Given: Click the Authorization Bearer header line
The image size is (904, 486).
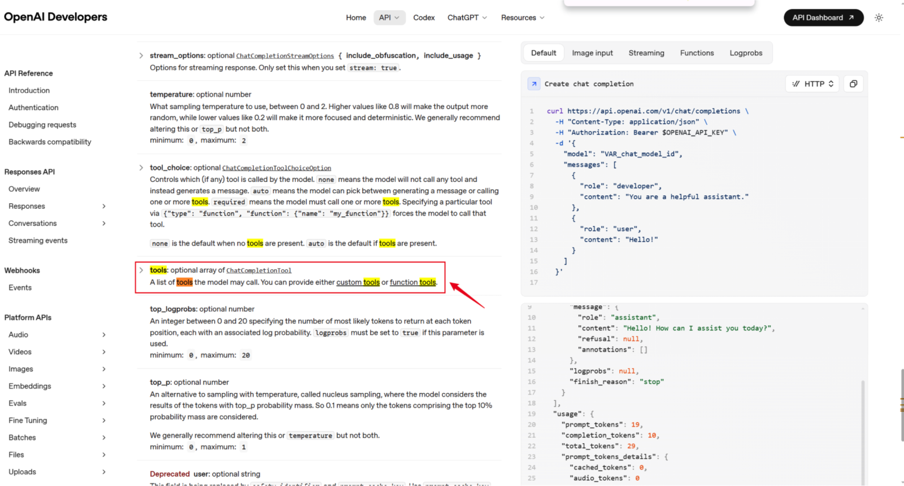Looking at the screenshot, I should [x=646, y=133].
